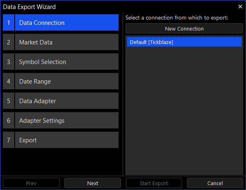Viewport: 246px width, 190px height.
Task: Select the Export step label
Action: (x=66, y=140)
